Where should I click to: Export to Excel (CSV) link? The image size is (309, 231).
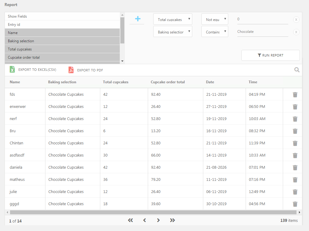coord(37,70)
